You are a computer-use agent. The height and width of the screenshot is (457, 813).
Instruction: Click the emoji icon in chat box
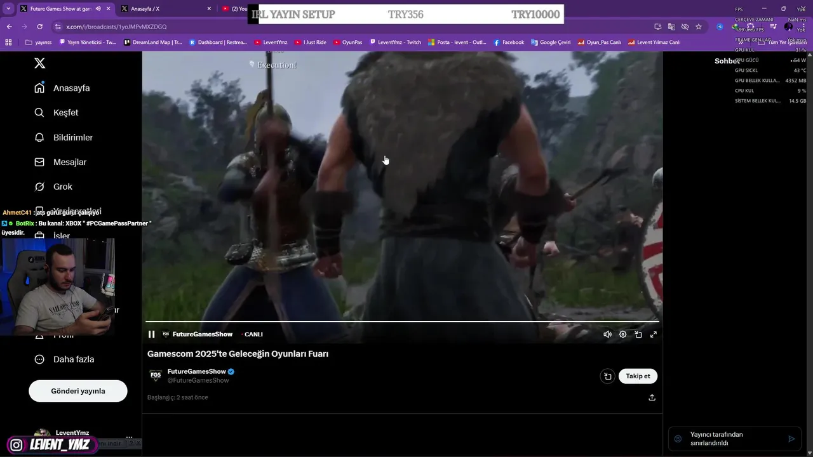pos(678,439)
